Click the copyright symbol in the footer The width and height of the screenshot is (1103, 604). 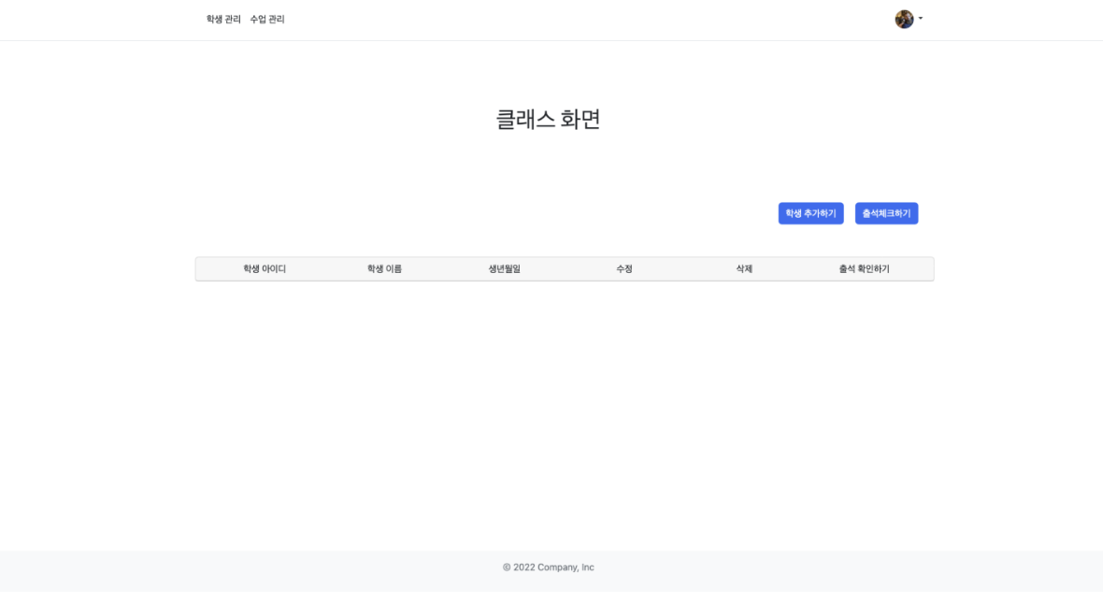[507, 568]
